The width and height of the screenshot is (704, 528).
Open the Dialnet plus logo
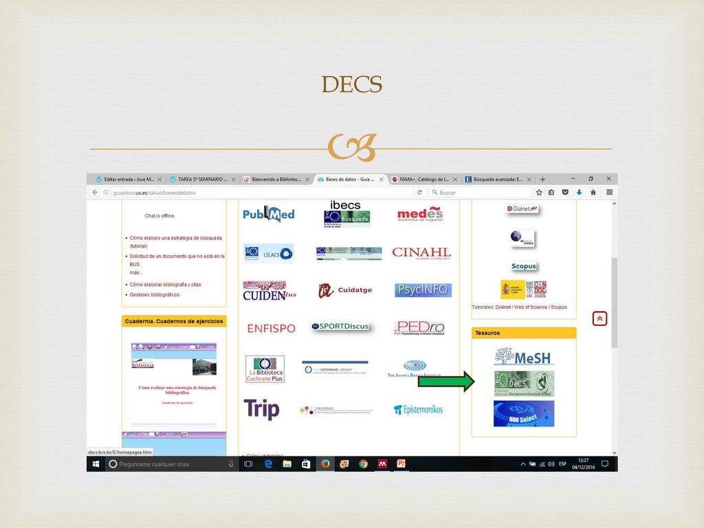[x=522, y=209]
